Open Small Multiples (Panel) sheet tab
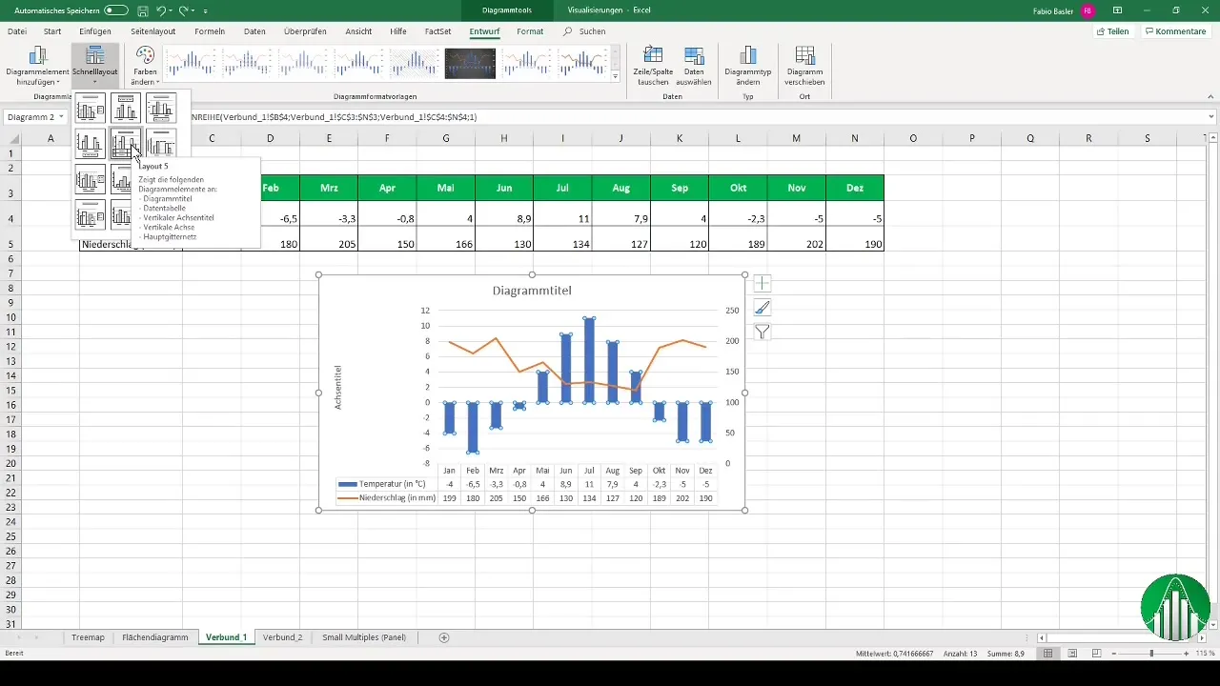This screenshot has height=686, width=1220. point(364,636)
